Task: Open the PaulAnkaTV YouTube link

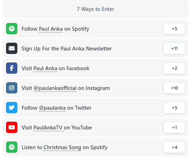Action: (48, 128)
